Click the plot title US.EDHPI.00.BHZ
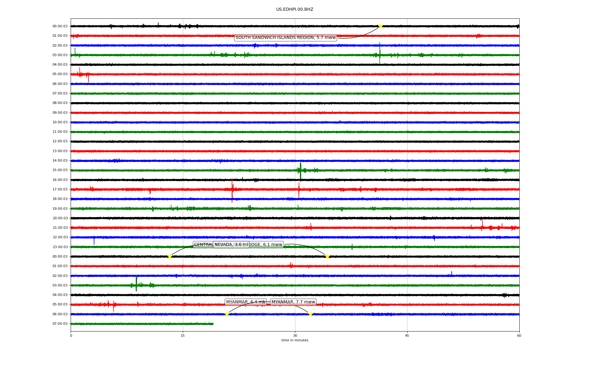Viewport: 590px width, 368px height. coord(295,10)
